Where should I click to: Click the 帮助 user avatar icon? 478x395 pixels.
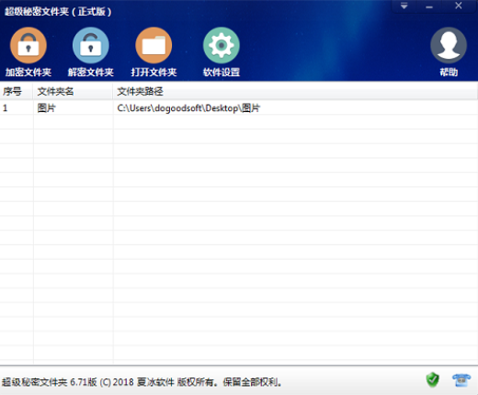[x=449, y=45]
